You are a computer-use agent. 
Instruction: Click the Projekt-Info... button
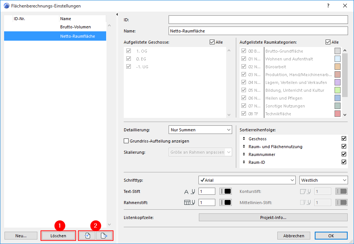click(x=273, y=218)
